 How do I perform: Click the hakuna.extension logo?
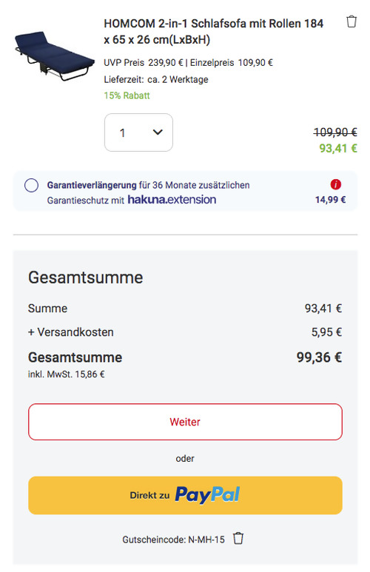pyautogui.click(x=172, y=200)
